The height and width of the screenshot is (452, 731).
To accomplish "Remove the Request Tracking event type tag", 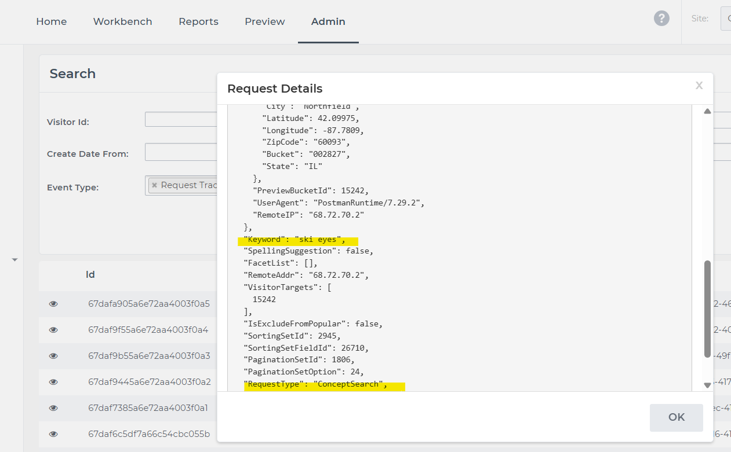I will [x=154, y=185].
